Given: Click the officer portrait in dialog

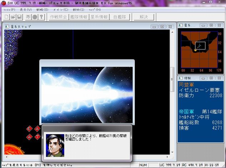Looking at the screenshot, I should pos(55,146).
